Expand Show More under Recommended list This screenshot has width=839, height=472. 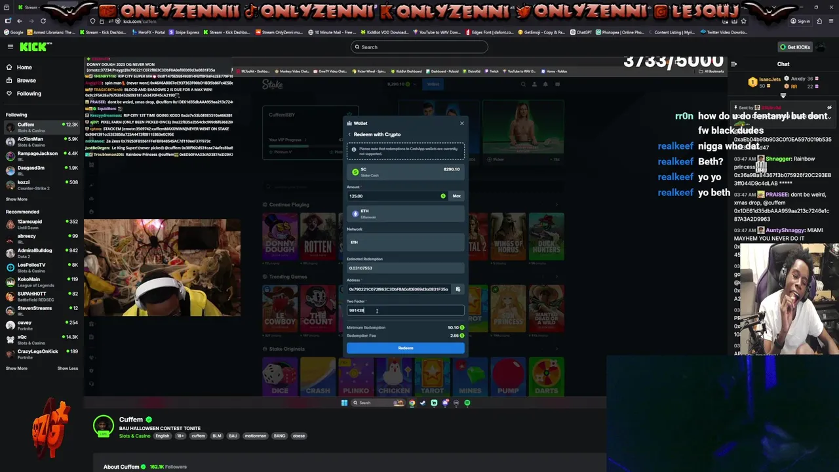[x=16, y=368]
